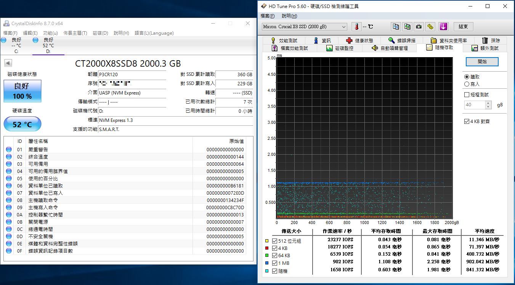Open the 編輯(E) menu in CrystalDiskInfo

click(x=30, y=33)
